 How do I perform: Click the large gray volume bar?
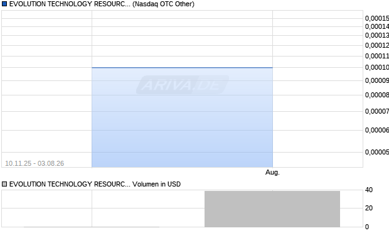click(272, 209)
